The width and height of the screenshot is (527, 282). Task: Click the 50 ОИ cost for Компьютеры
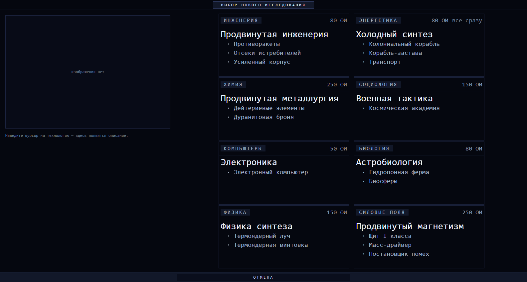click(338, 148)
